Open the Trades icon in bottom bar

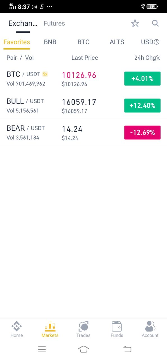pyautogui.click(x=83, y=326)
